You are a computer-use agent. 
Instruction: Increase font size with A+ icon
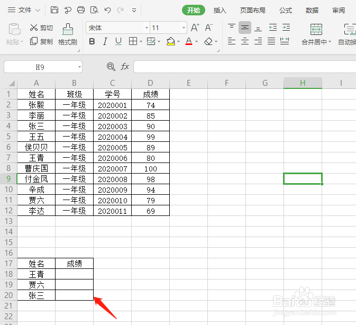pos(195,28)
